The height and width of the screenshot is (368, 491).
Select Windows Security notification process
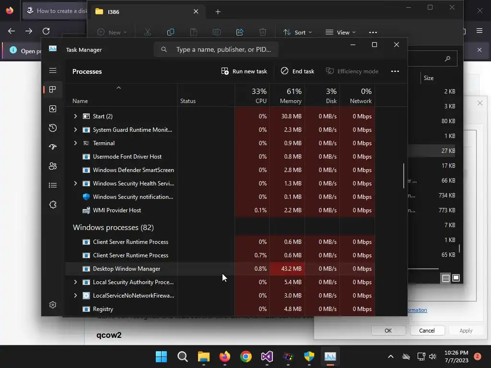[x=220, y=197]
